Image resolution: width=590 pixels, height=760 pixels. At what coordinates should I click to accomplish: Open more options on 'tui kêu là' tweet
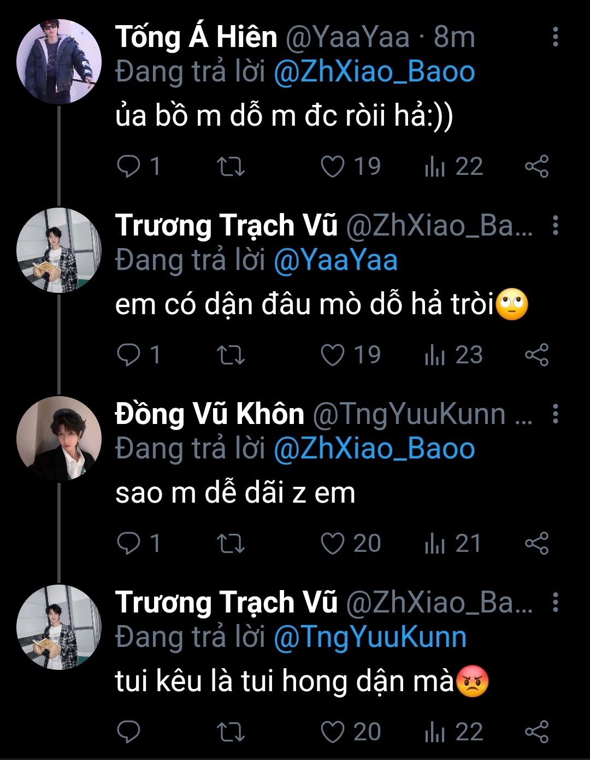(x=555, y=603)
